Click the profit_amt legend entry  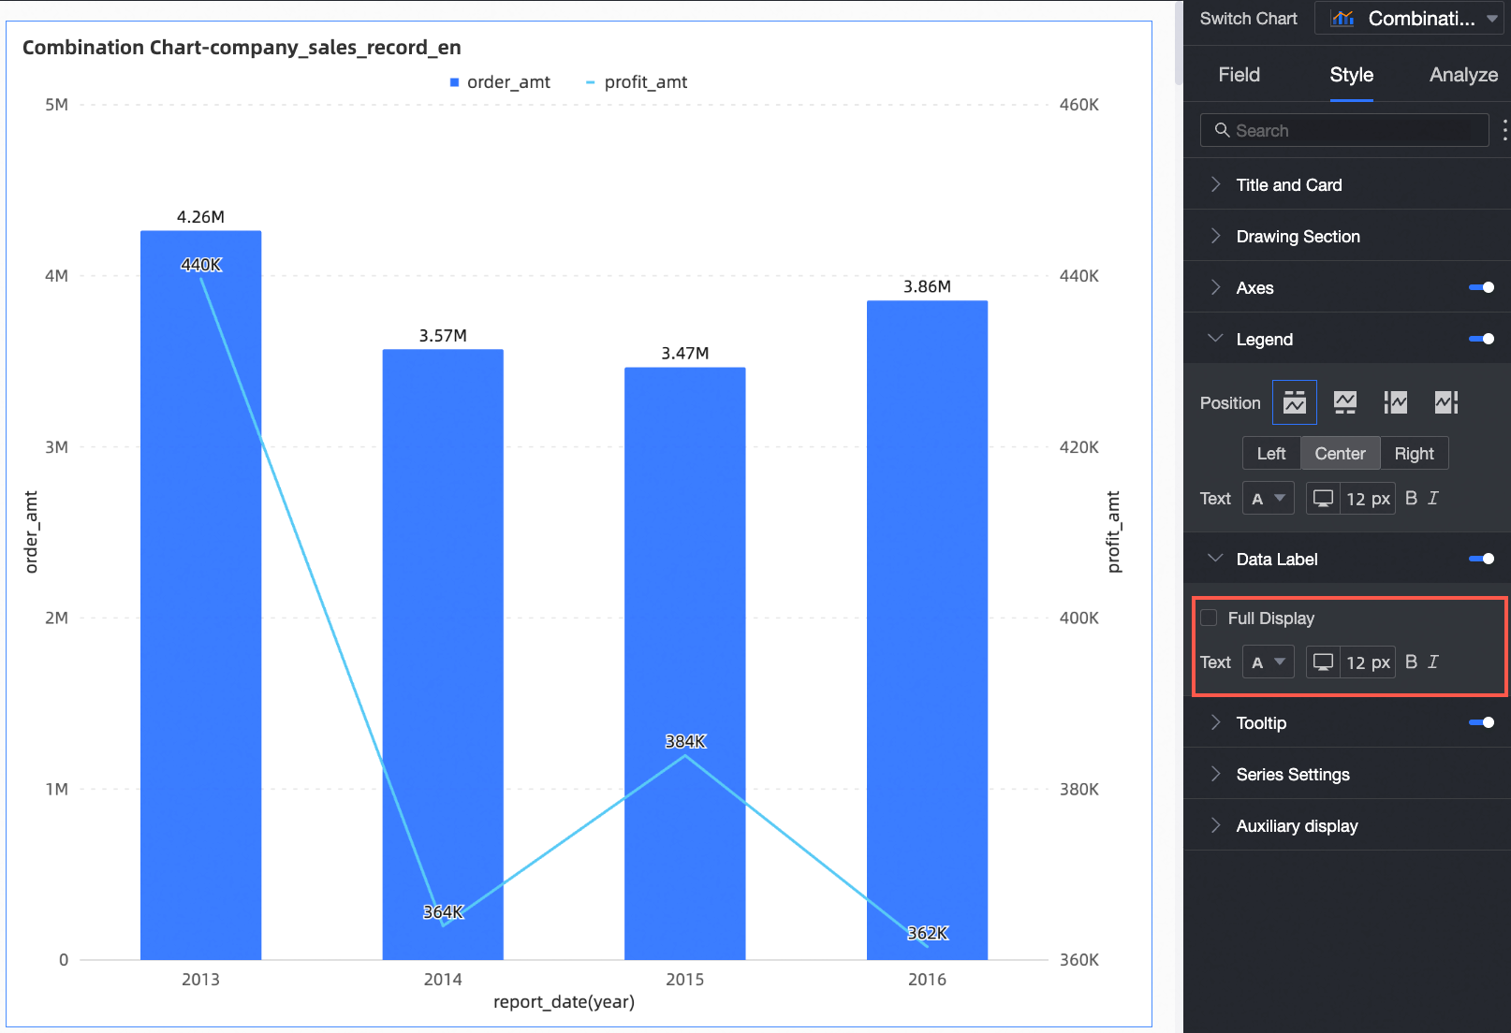tap(637, 82)
